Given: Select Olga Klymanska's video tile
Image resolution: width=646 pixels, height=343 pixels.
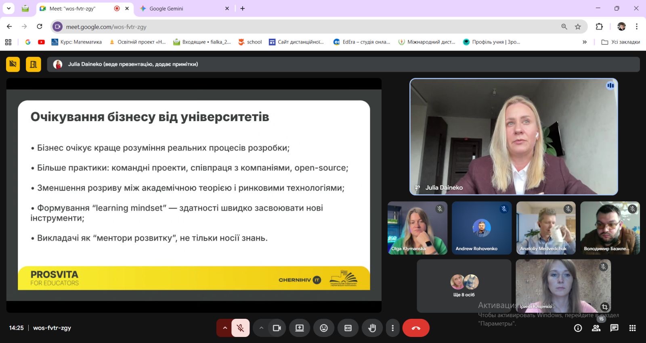Looking at the screenshot, I should click(x=417, y=228).
